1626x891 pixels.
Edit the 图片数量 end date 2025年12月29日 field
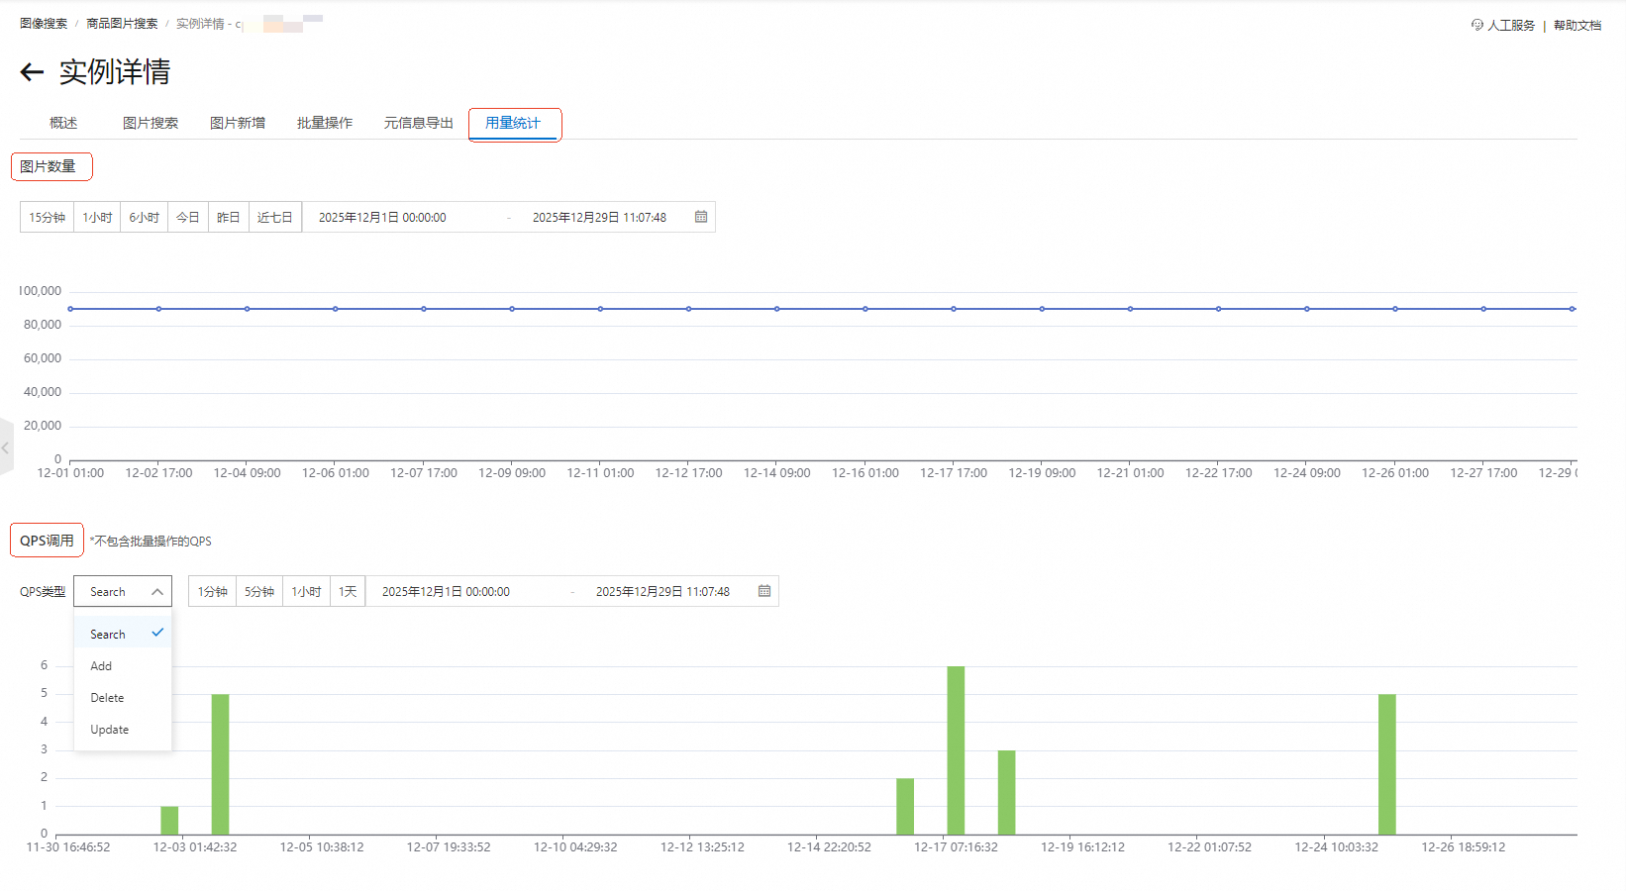pos(599,217)
